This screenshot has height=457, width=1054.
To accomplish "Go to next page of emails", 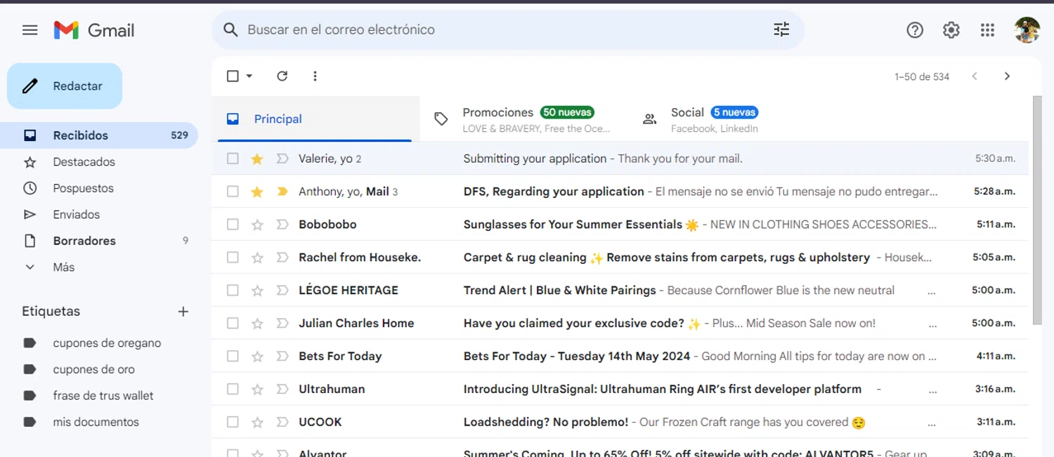I will pos(1007,77).
